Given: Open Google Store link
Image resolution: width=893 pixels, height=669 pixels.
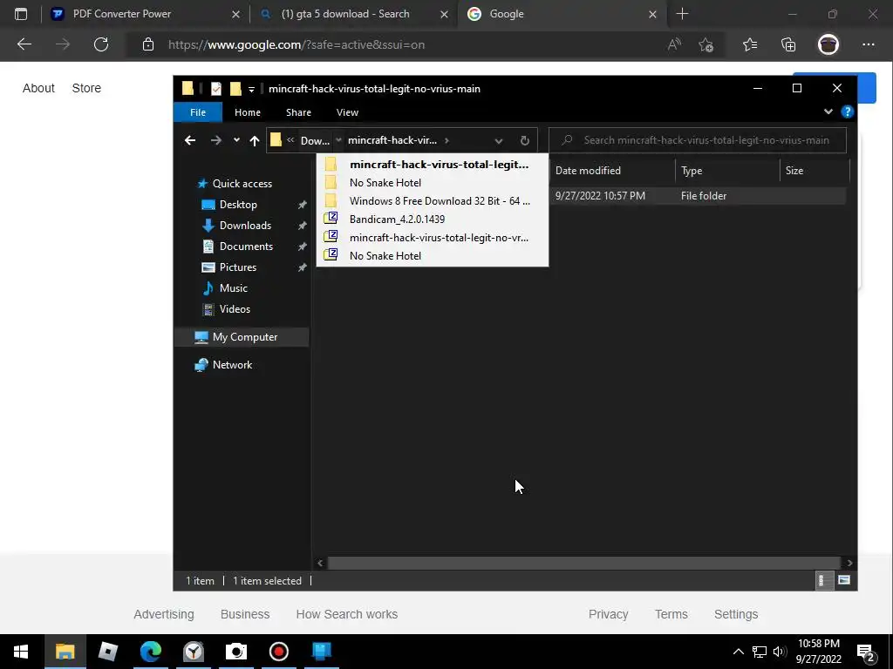Looking at the screenshot, I should 86,88.
